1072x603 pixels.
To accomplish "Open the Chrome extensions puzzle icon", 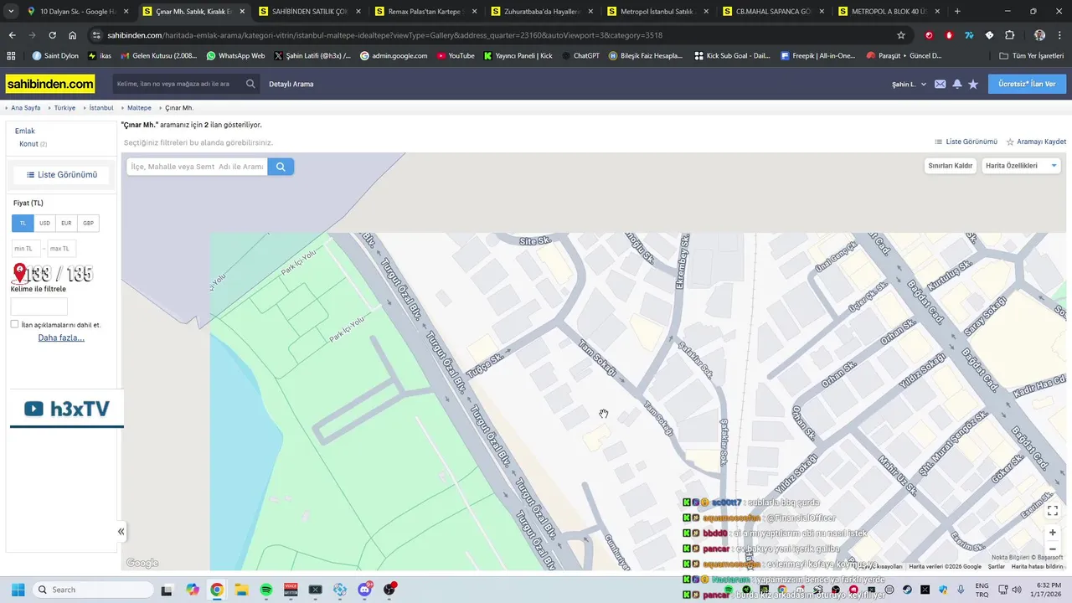I will pos(1009,35).
